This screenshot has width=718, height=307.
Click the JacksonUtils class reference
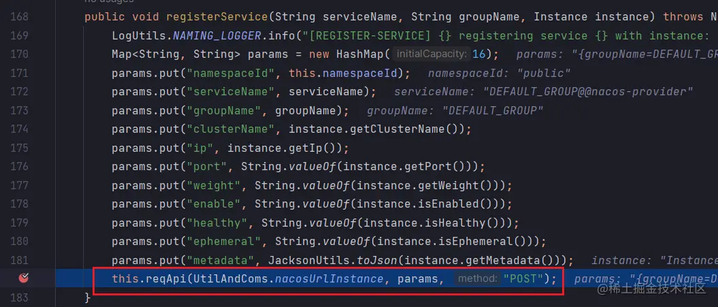pos(310,260)
